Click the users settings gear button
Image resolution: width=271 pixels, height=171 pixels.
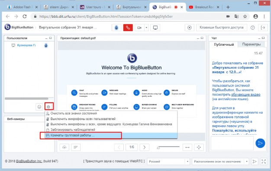pos(48,107)
